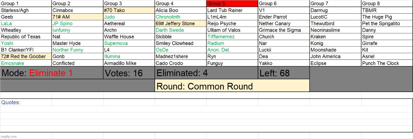The height and width of the screenshot is (139, 413).
Task: Select the Group 1 header cell
Action: (26, 4)
